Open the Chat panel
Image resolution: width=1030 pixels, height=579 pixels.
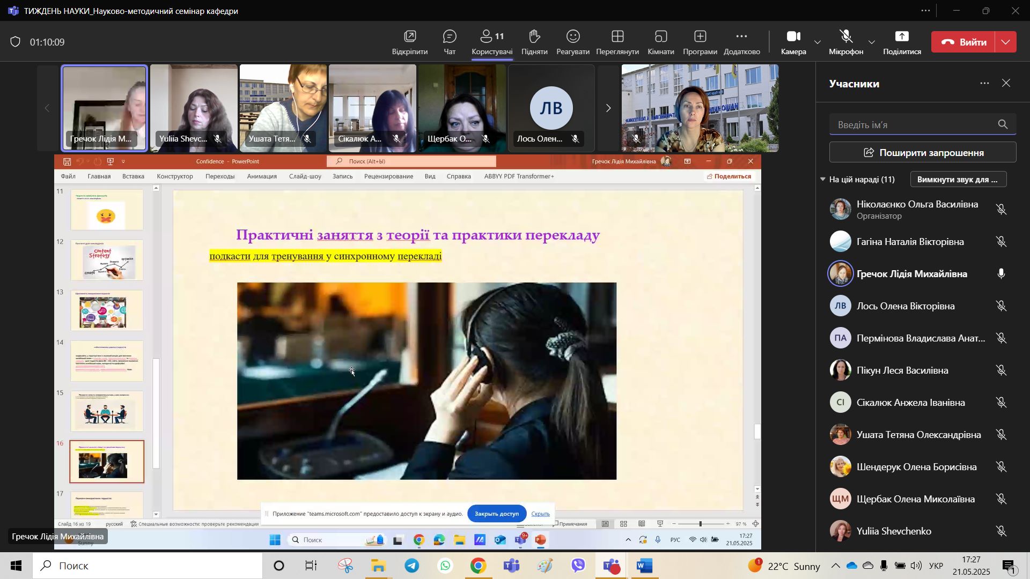click(x=449, y=42)
